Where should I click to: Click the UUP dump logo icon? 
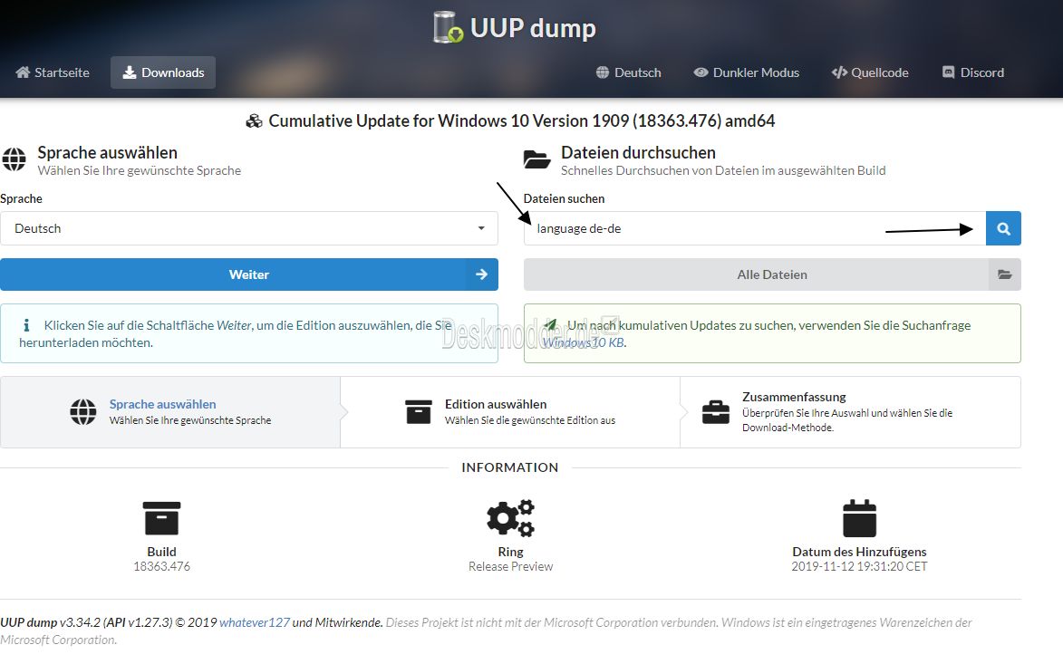tap(448, 27)
